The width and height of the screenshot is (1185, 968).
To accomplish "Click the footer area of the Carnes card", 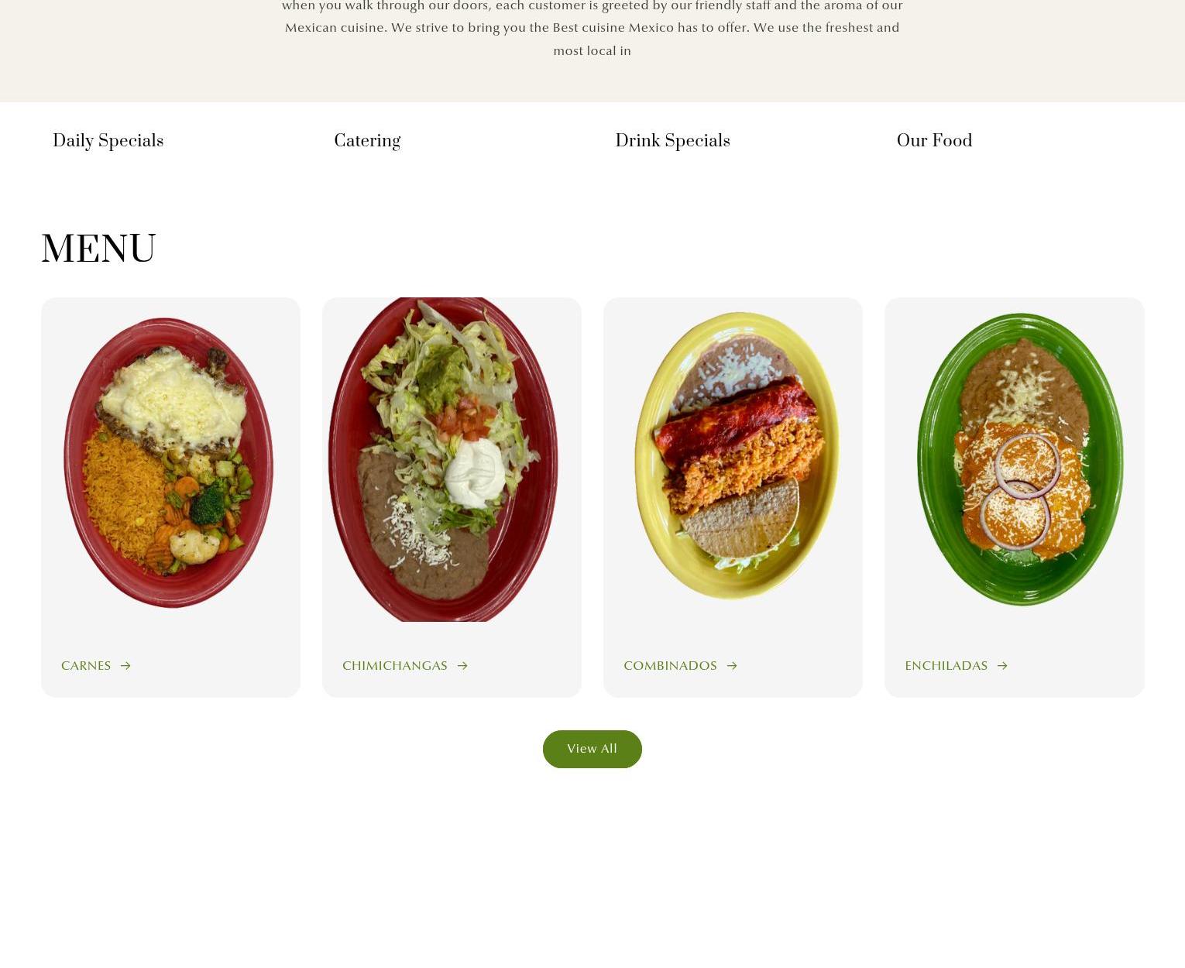I will pos(170,666).
